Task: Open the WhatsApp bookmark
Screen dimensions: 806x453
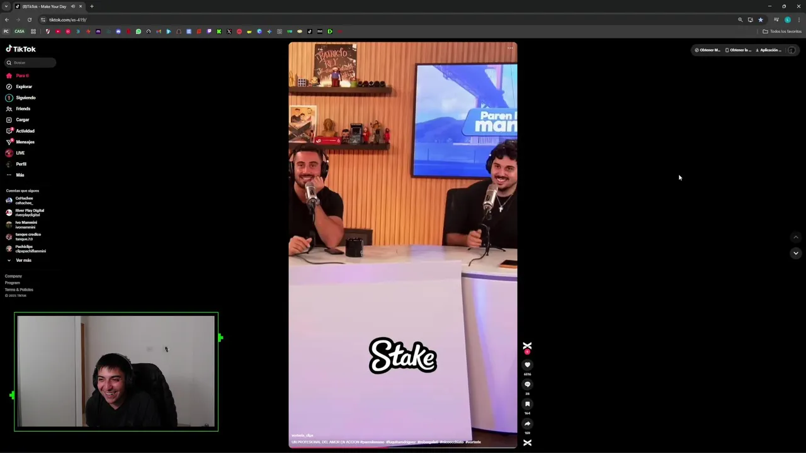Action: [139, 31]
